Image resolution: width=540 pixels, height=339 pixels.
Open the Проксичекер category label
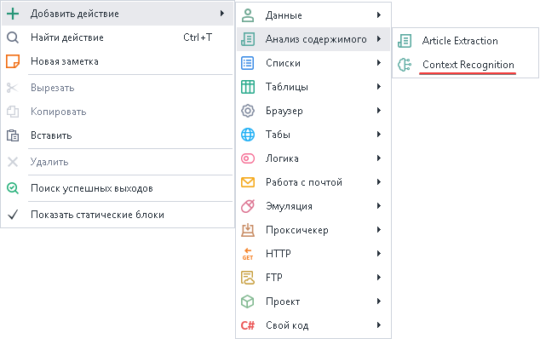point(297,230)
